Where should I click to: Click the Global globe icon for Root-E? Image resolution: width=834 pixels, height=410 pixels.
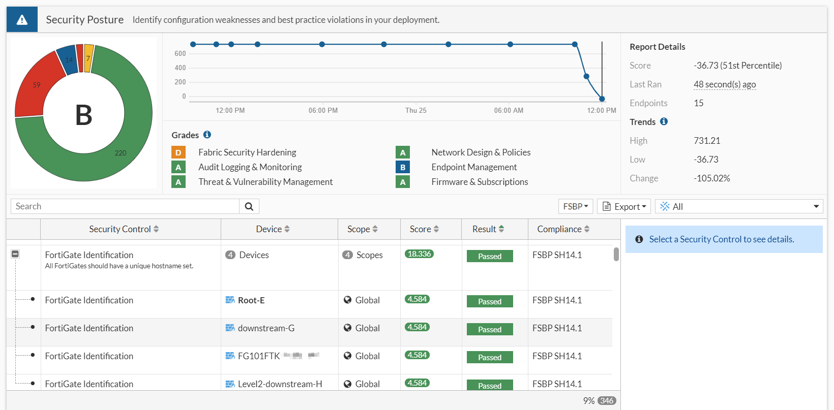point(348,300)
